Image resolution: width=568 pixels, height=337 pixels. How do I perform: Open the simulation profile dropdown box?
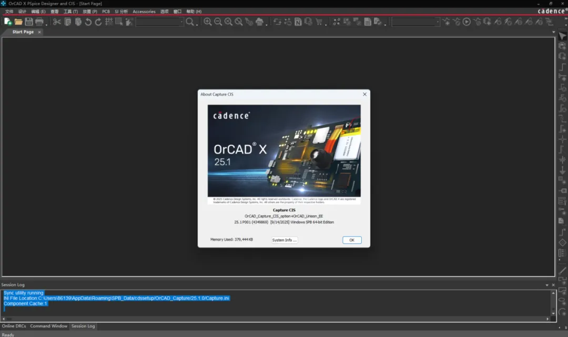point(416,22)
